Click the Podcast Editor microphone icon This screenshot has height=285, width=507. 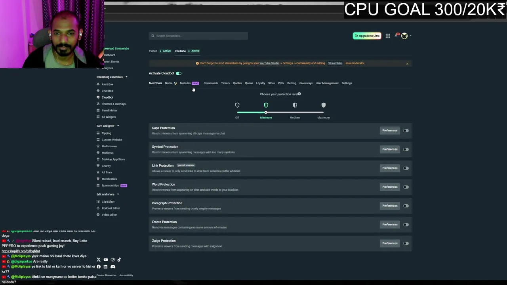coord(98,208)
